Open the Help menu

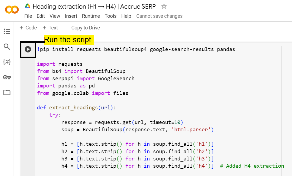coord(126,16)
